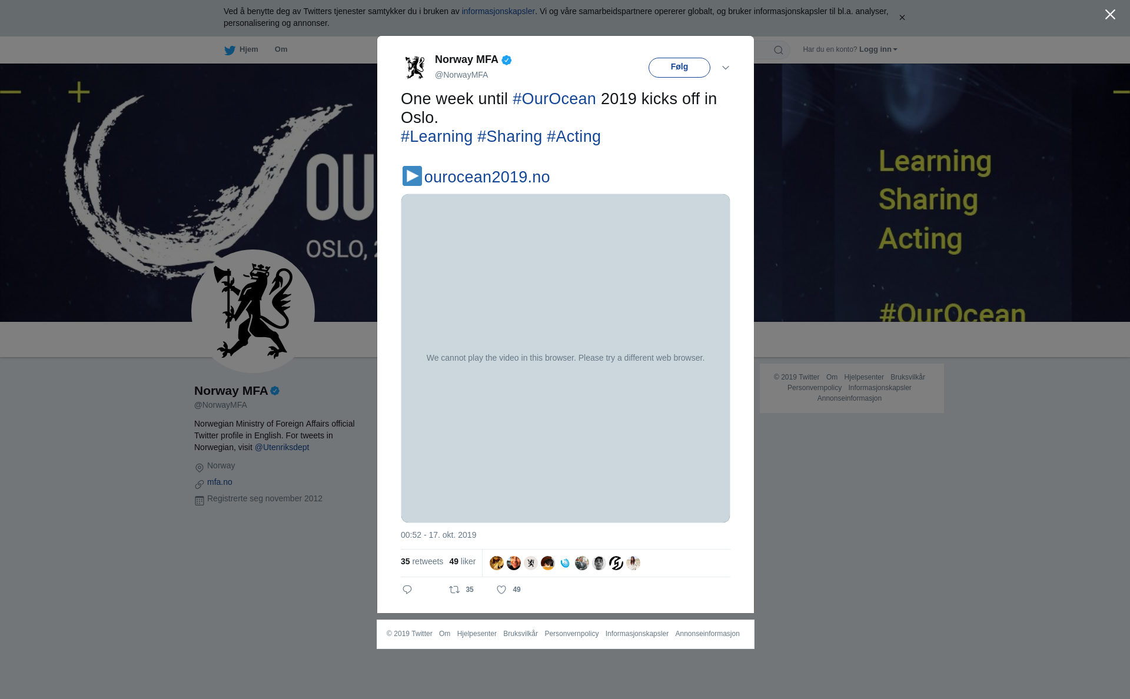Click the #Sharing hashtag
This screenshot has width=1130, height=699.
click(x=510, y=137)
